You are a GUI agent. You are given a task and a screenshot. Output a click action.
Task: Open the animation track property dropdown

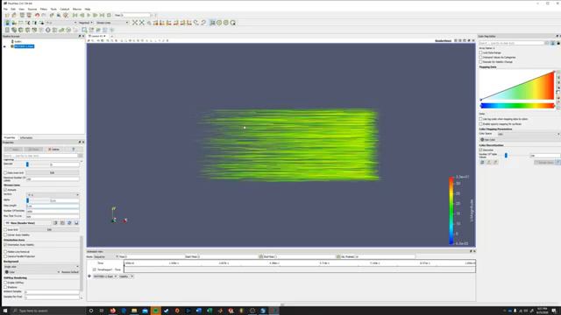126,276
